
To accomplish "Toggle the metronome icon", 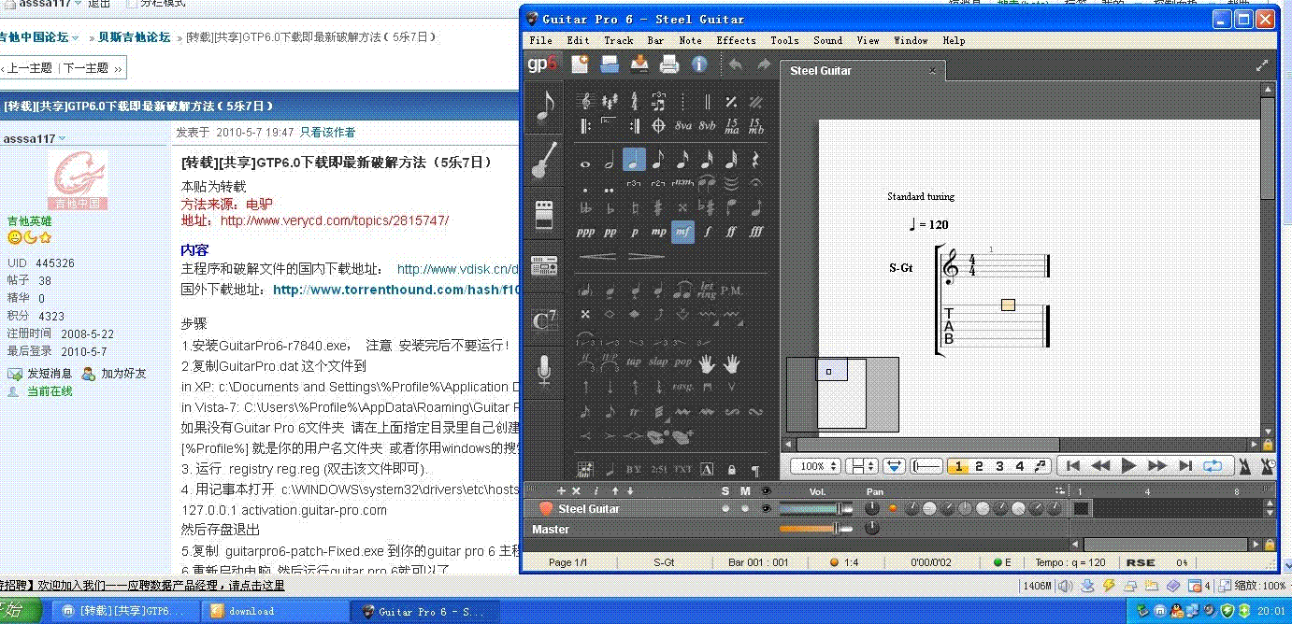I will pos(1246,465).
